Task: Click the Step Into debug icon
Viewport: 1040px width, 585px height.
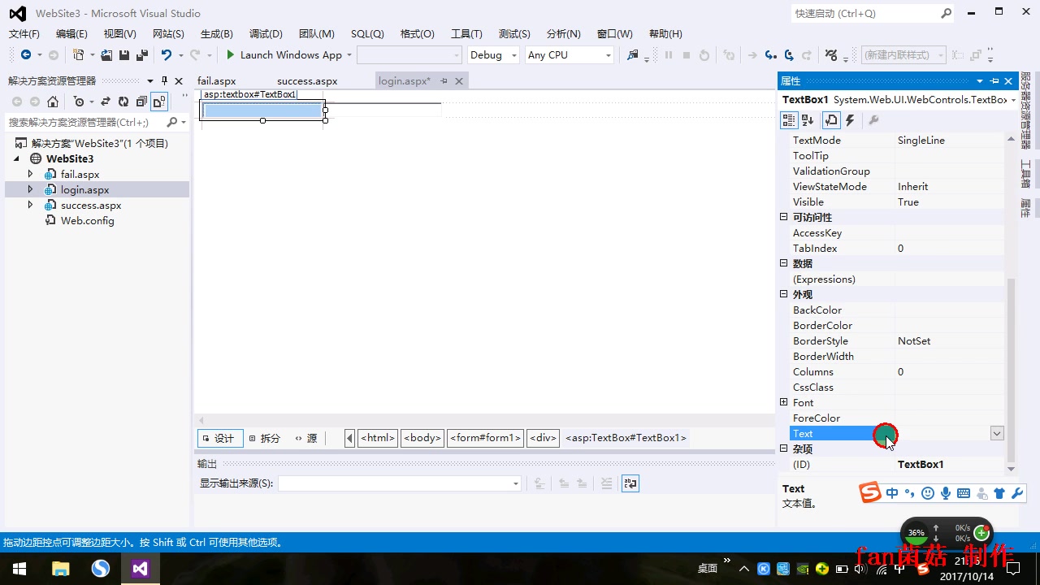Action: [770, 55]
